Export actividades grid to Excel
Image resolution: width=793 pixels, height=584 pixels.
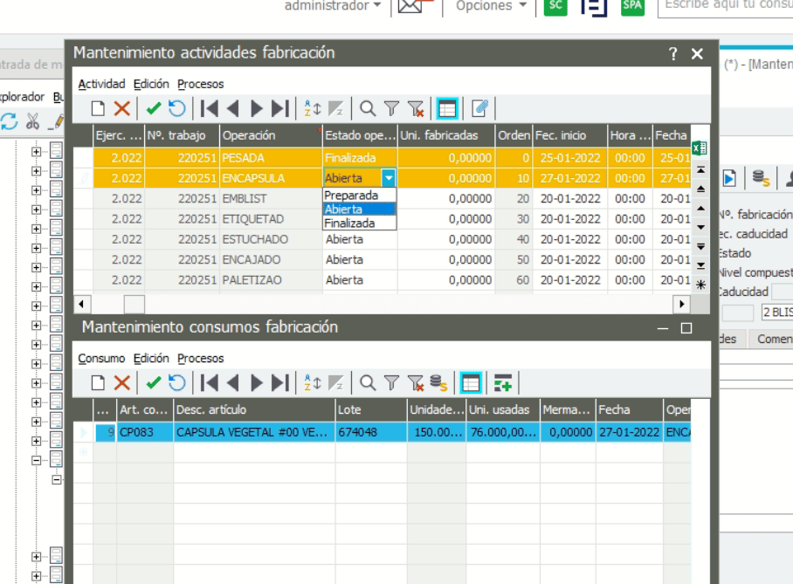point(700,148)
